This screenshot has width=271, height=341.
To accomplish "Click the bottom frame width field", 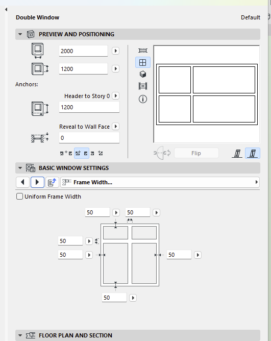I will coord(114,298).
